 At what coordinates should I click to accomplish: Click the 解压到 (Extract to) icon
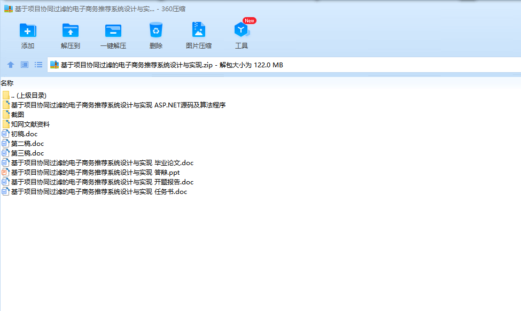coord(71,30)
